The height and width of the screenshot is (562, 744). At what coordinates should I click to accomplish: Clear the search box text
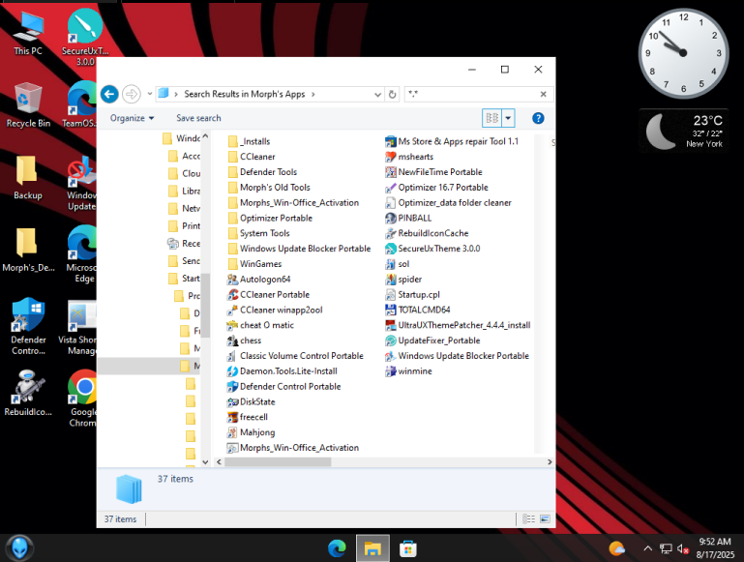[544, 95]
